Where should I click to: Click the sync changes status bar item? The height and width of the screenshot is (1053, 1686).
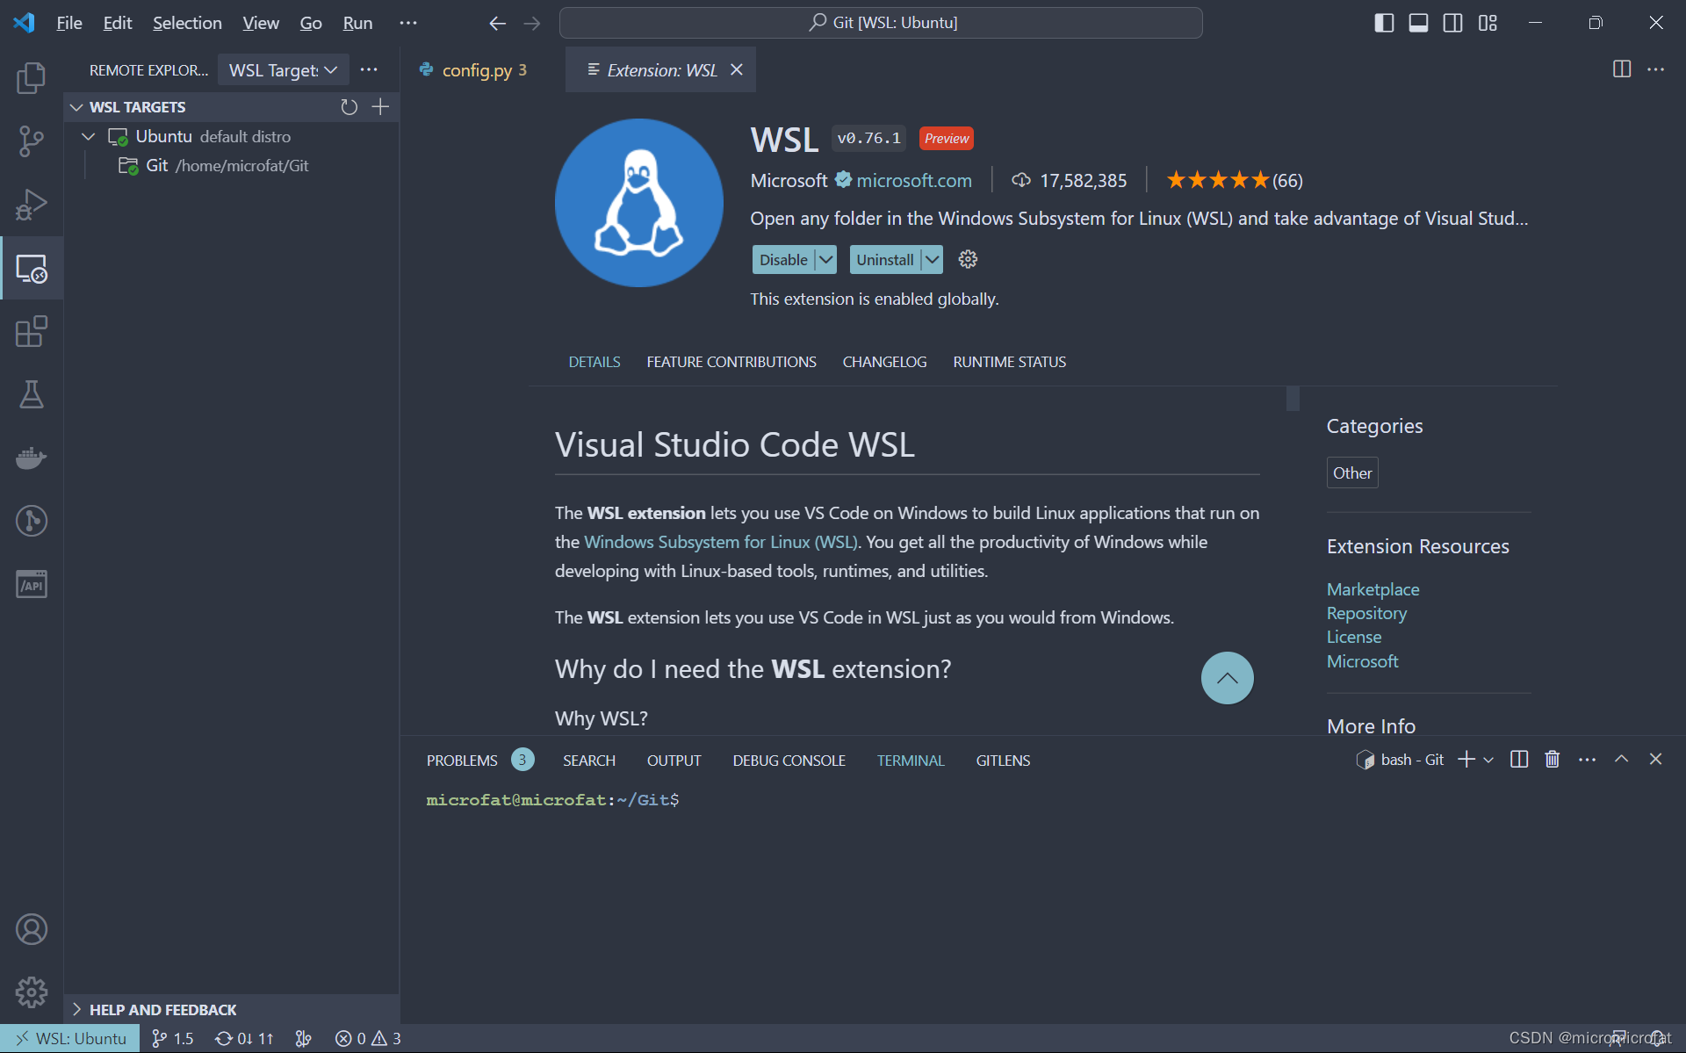point(244,1038)
